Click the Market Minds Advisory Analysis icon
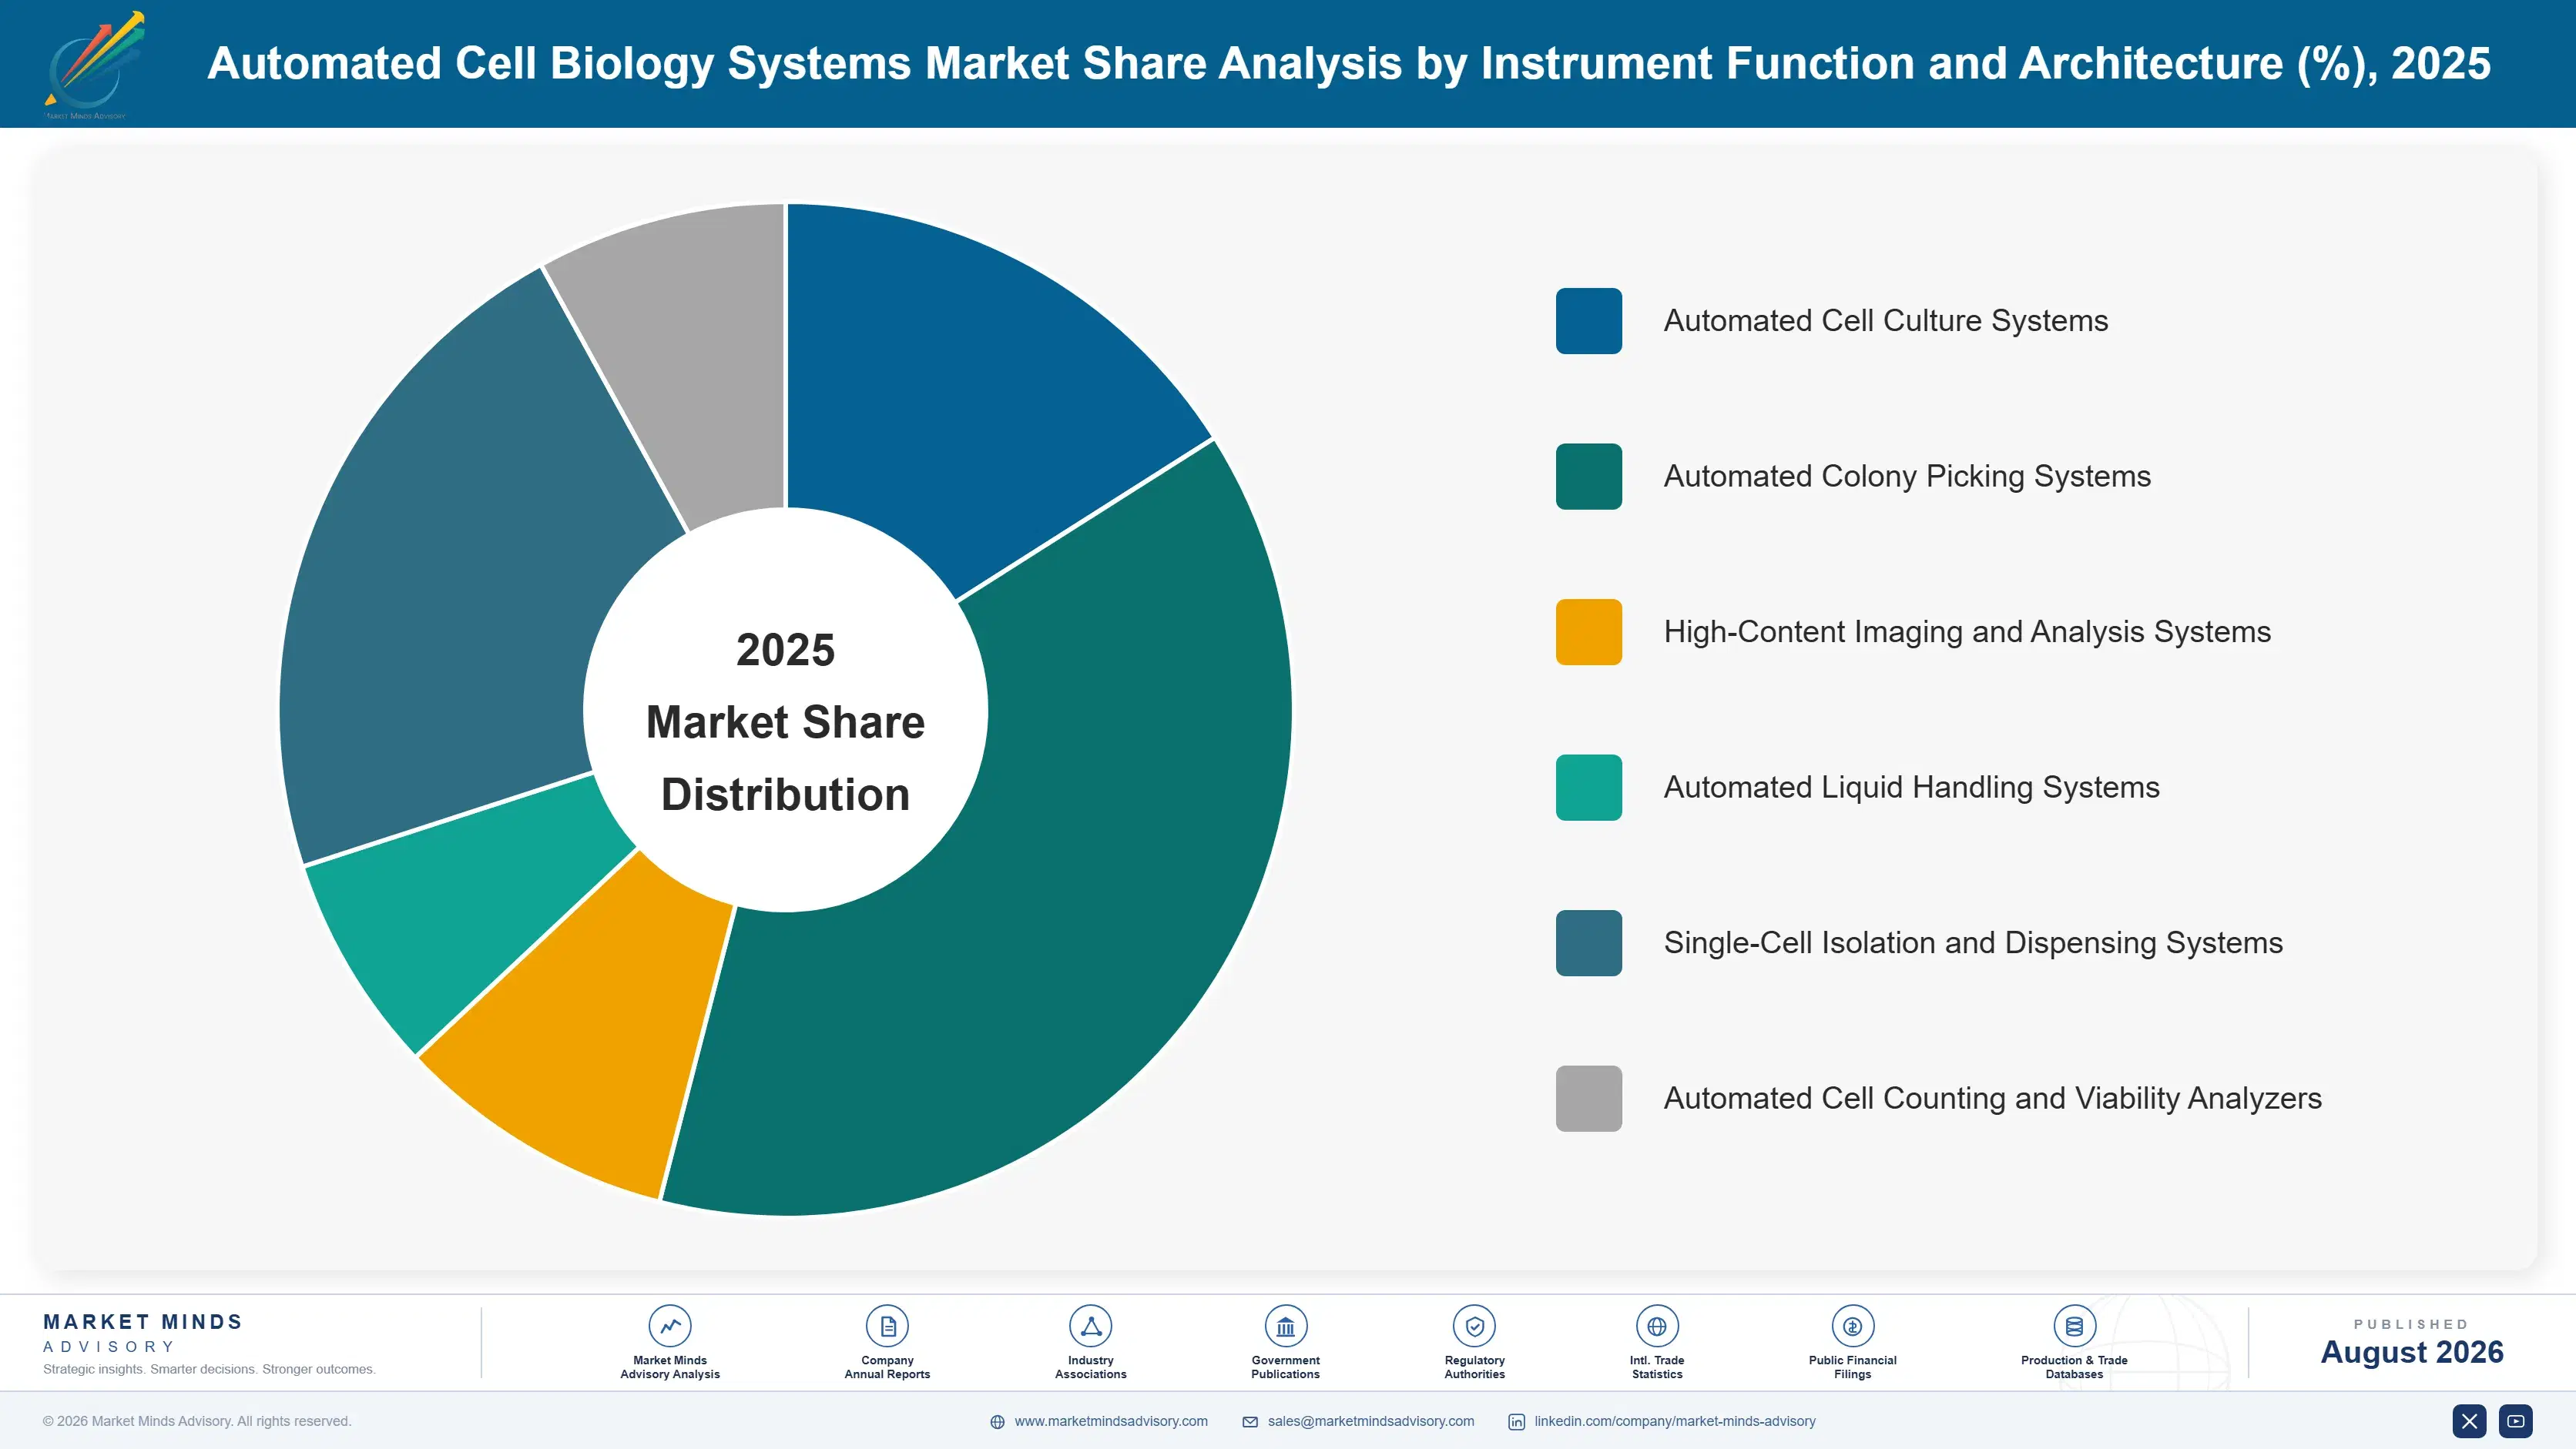Image resolution: width=2576 pixels, height=1449 pixels. coord(670,1326)
